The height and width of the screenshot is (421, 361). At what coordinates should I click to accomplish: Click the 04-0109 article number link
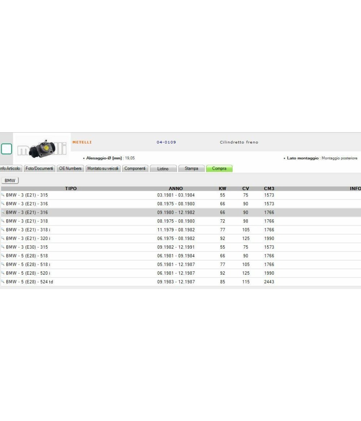[166, 142]
